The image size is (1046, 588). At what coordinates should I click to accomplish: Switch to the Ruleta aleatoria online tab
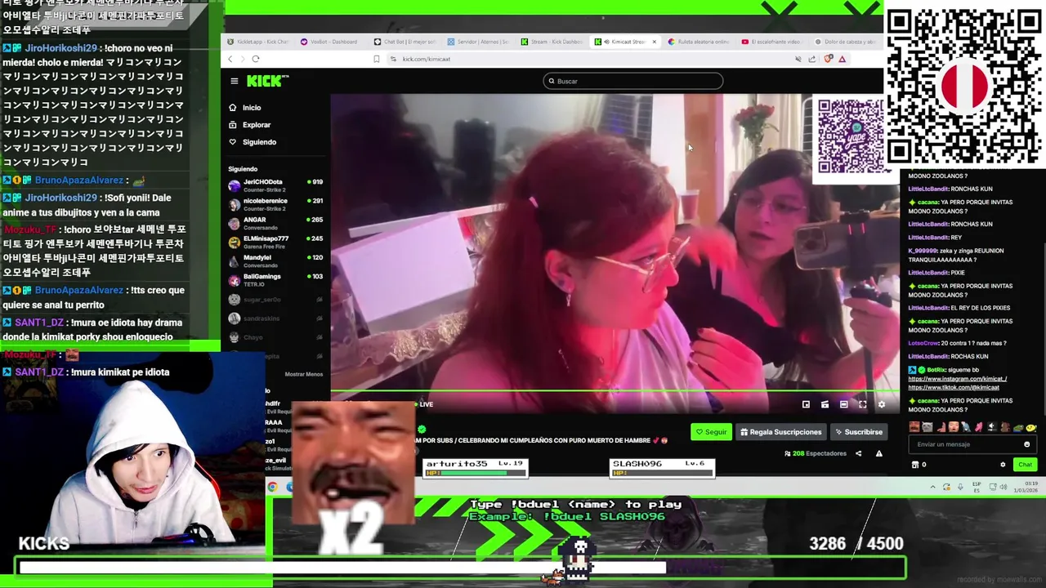698,42
